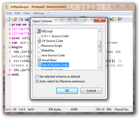Click the 354 bytes status bar entry
Screen dimensions: 140x119
[55, 109]
